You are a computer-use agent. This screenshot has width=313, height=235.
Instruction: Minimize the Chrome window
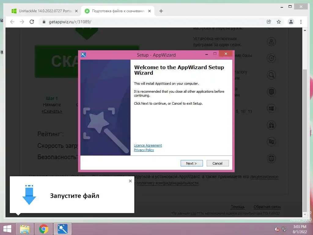282,7
